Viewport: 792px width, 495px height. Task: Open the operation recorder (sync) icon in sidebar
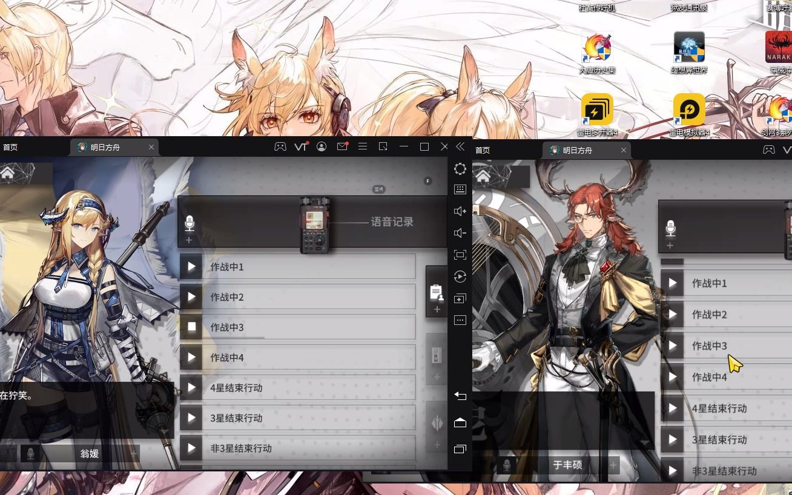coord(460,277)
